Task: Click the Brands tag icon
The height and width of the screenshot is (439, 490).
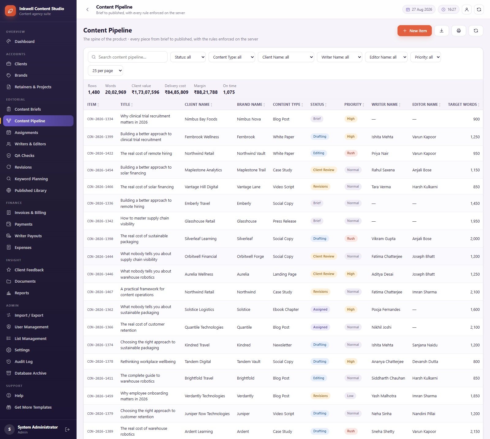Action: (9, 75)
